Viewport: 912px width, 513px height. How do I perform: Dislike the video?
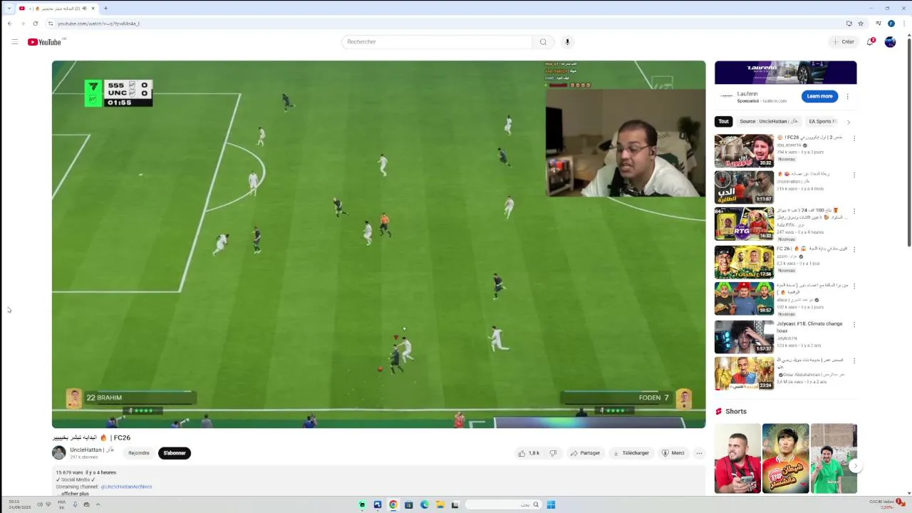pos(553,453)
